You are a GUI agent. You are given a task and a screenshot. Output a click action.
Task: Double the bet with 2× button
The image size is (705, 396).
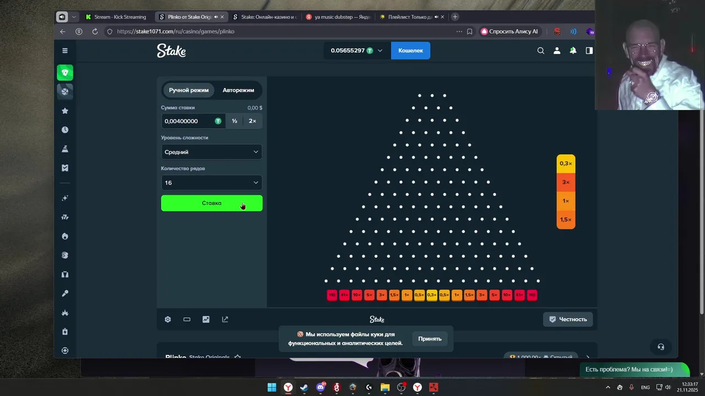click(x=252, y=121)
